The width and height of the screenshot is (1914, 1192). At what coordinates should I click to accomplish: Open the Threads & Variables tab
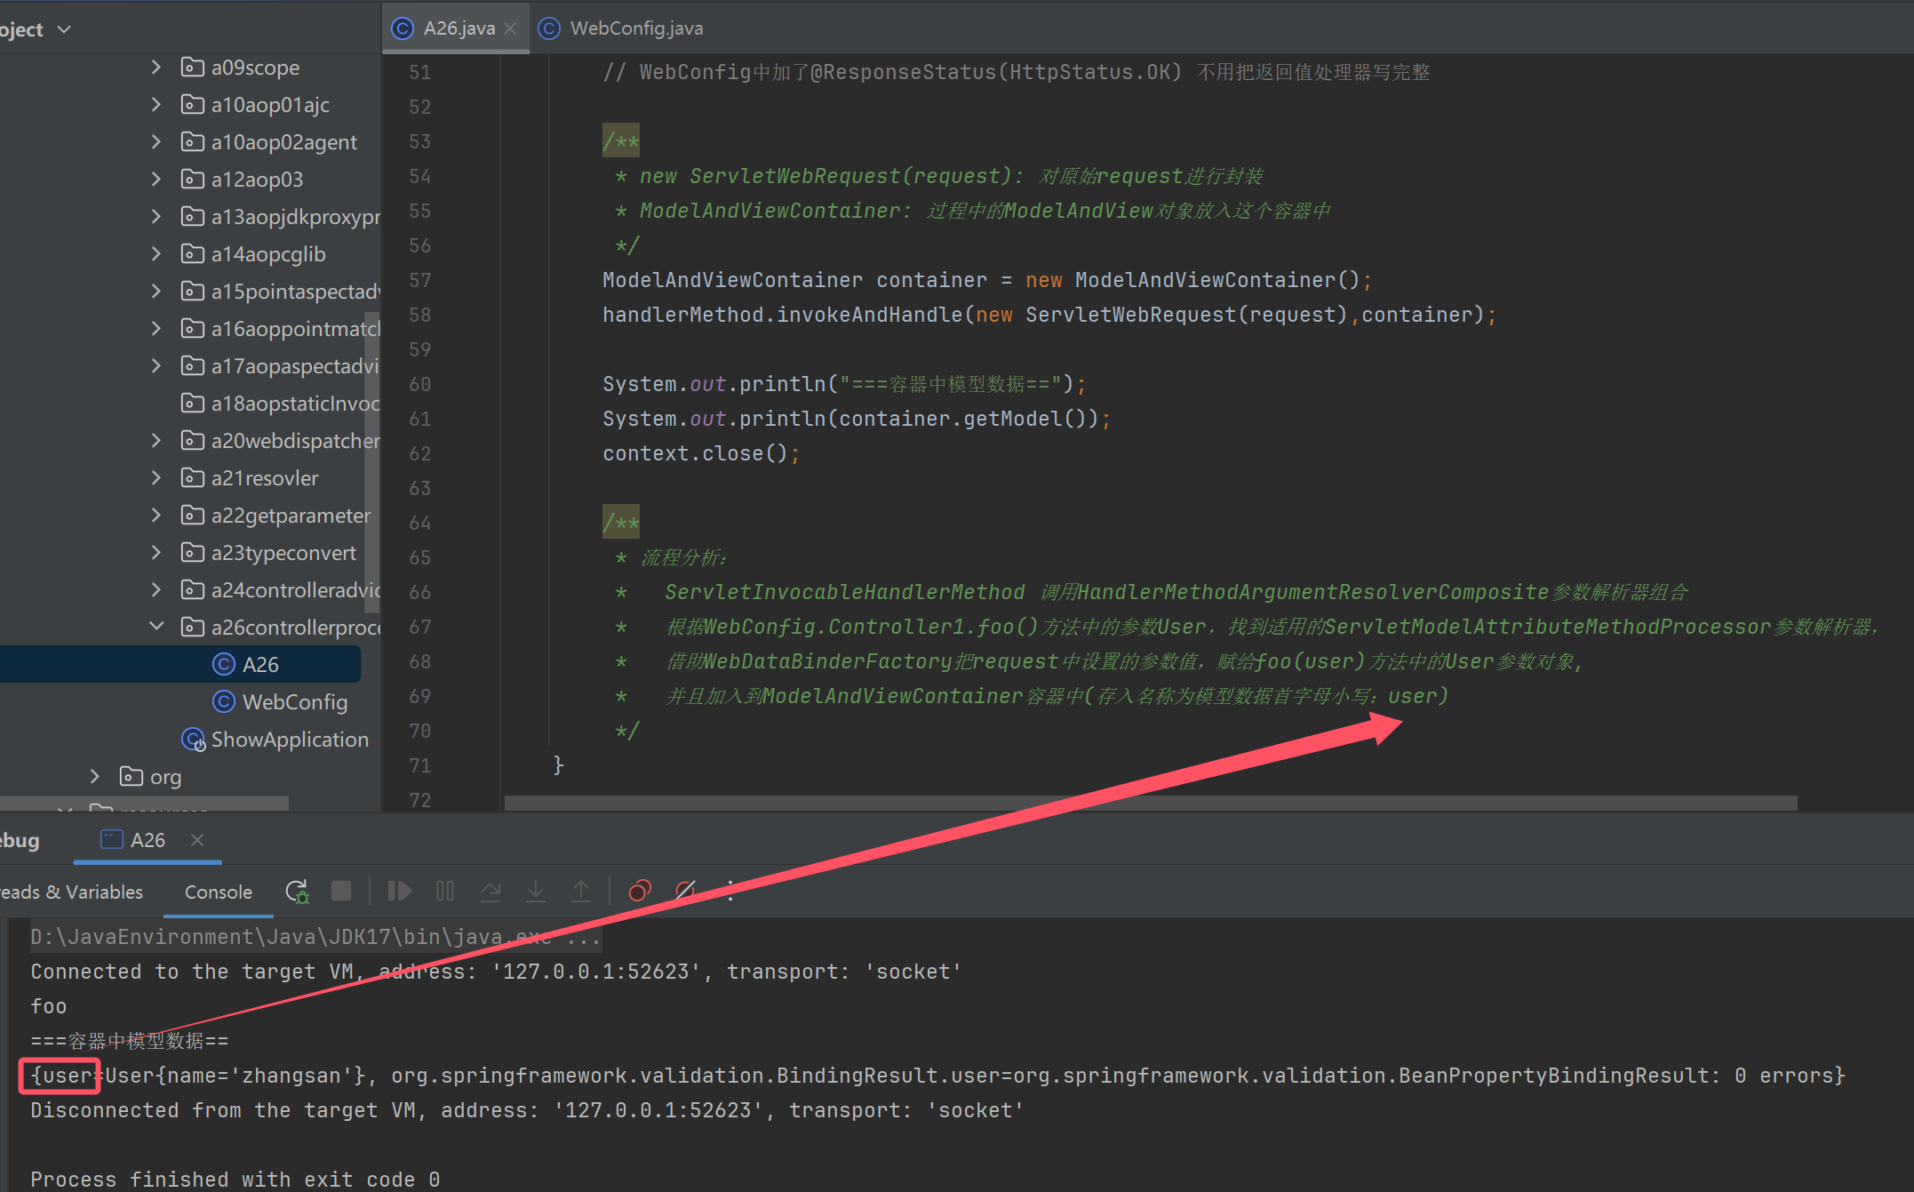click(71, 892)
